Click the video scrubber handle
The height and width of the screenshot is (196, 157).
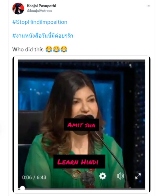[23, 188]
